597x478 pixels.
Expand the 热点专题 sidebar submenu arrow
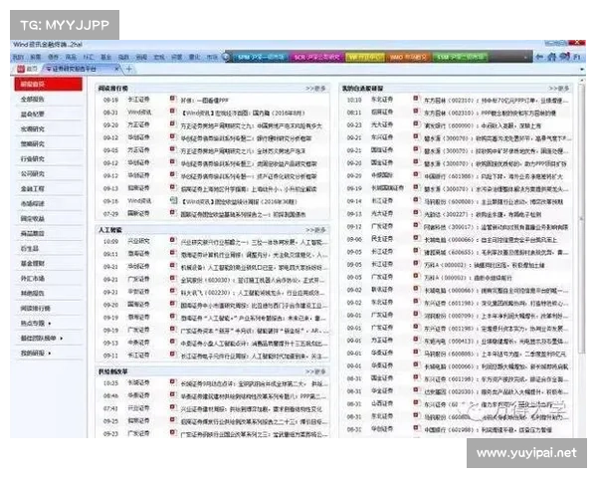(50, 324)
